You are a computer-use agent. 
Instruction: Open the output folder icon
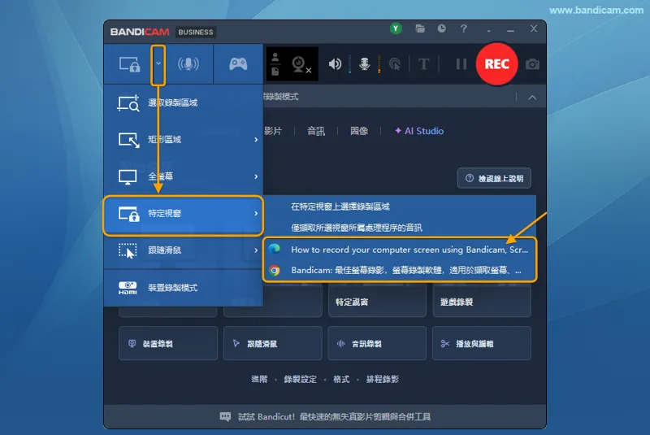[420, 28]
